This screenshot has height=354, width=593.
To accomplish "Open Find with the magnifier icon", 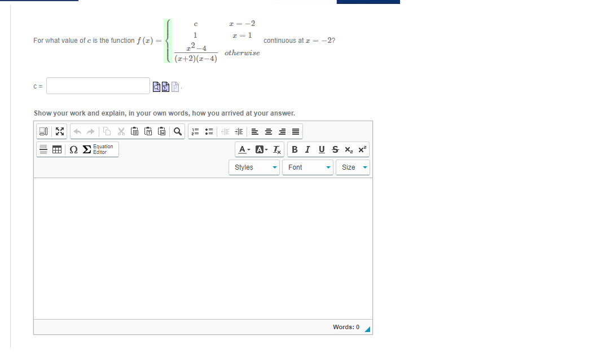I will coord(177,131).
